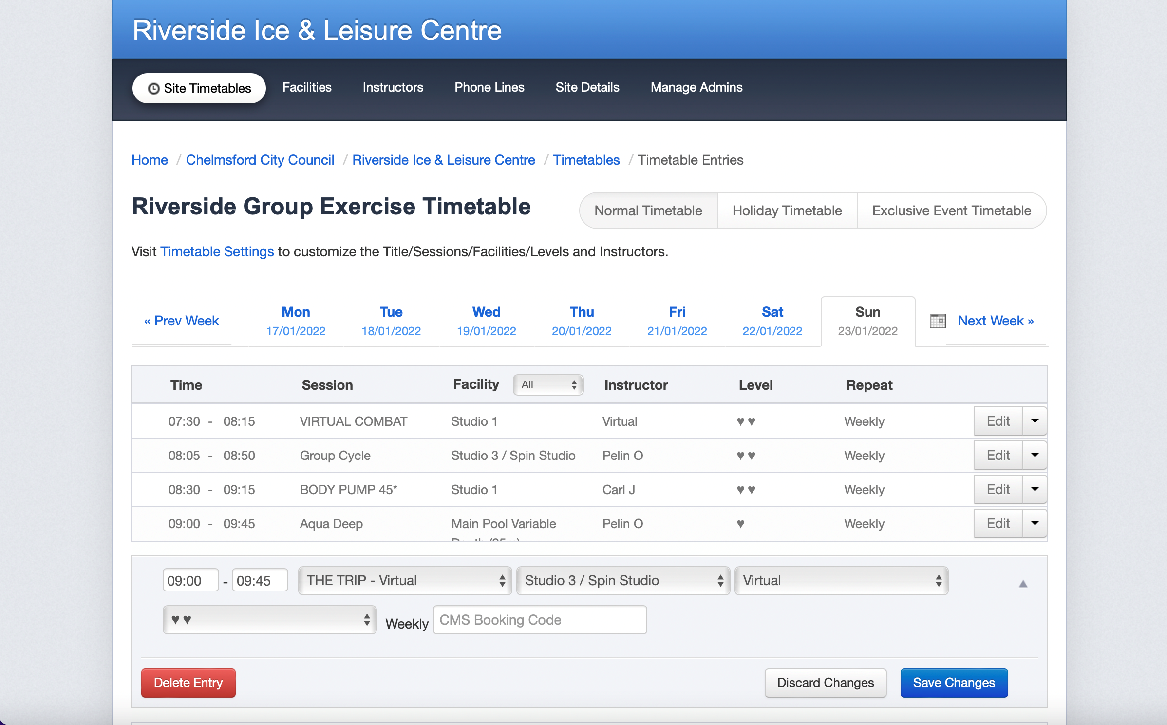
Task: Open Phone Lines menu item
Action: pos(489,87)
